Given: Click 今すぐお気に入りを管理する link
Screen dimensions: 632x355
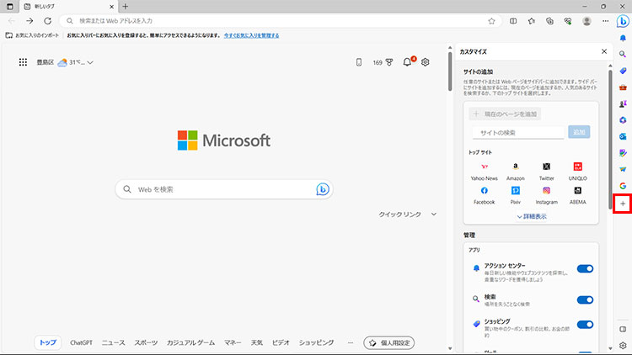Looking at the screenshot, I should tap(251, 36).
